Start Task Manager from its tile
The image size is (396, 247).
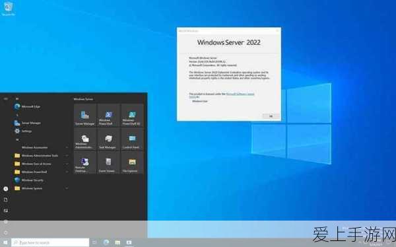(108, 139)
